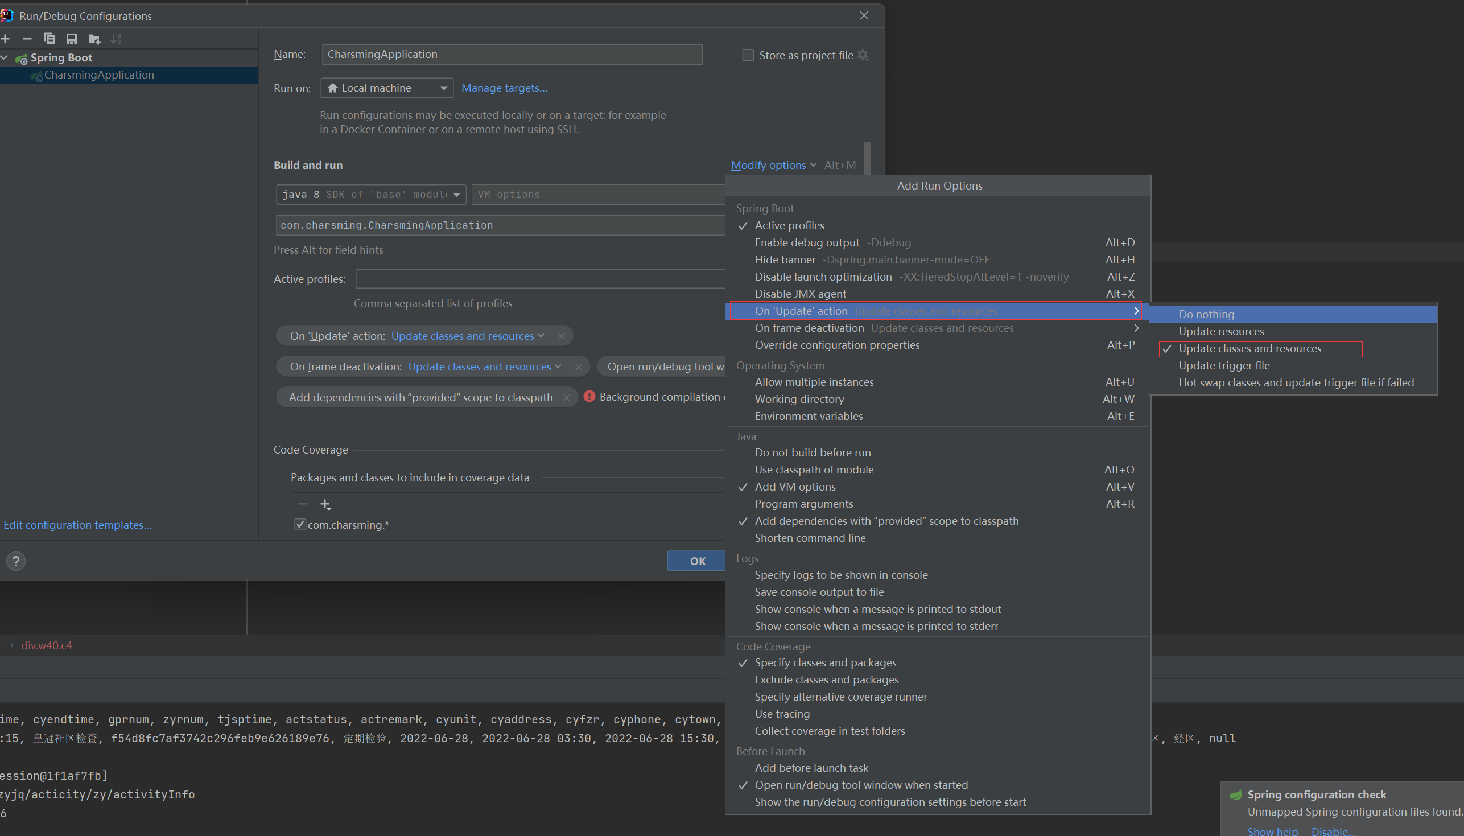This screenshot has width=1464, height=836.
Task: Add a coverage package with the plus icon
Action: point(325,504)
